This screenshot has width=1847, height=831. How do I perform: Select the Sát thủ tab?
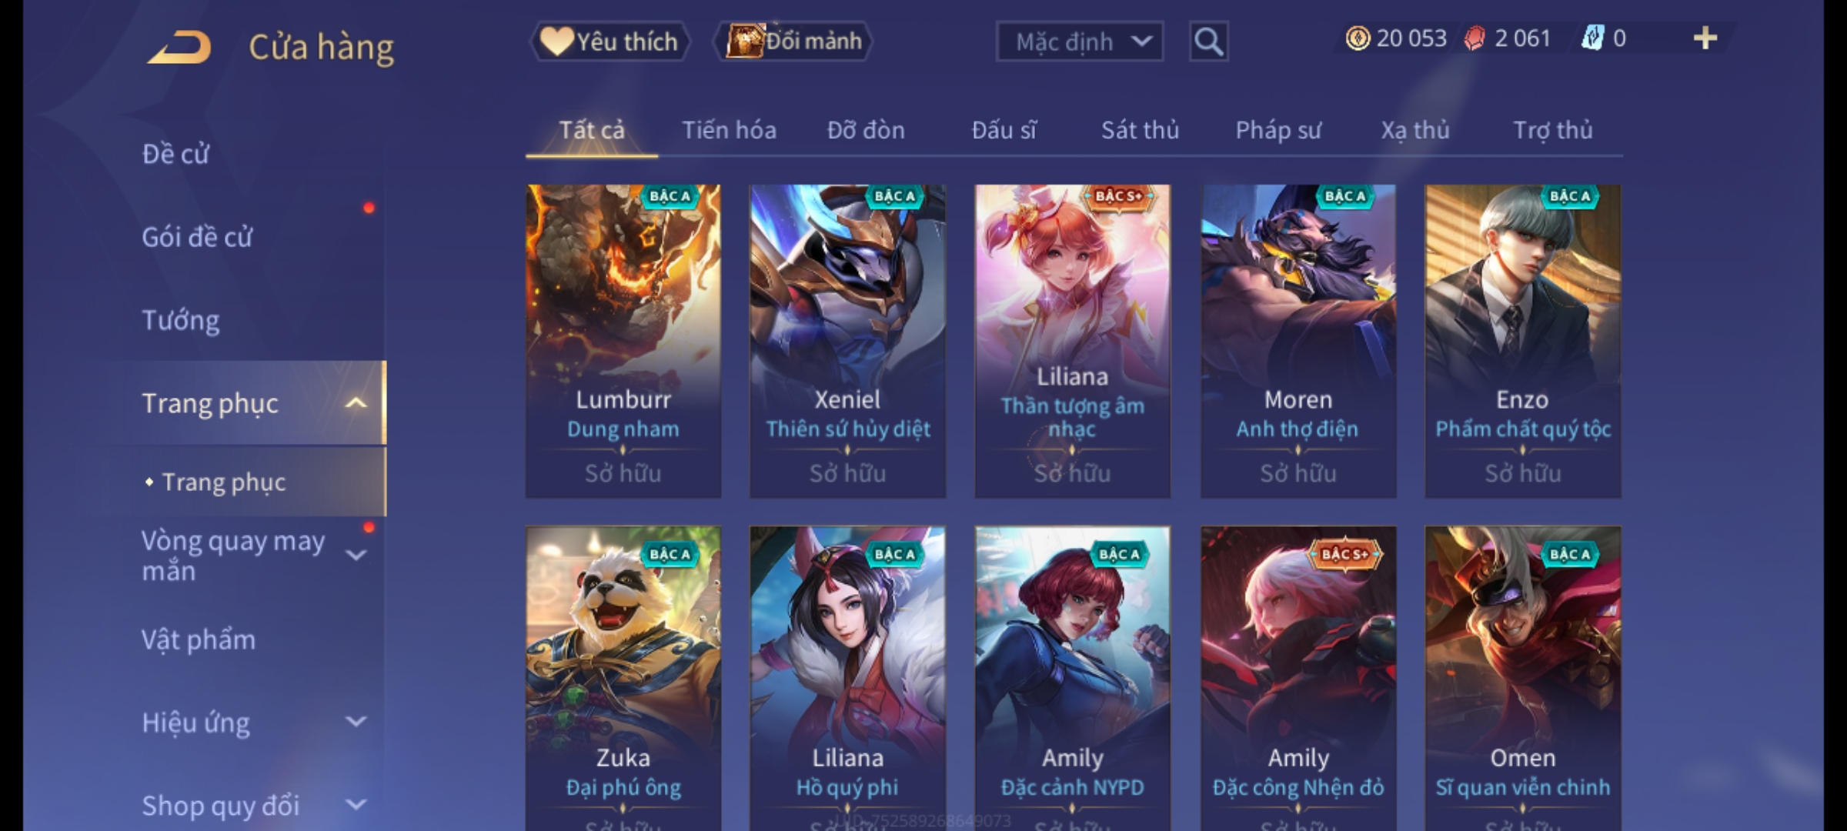1140,130
